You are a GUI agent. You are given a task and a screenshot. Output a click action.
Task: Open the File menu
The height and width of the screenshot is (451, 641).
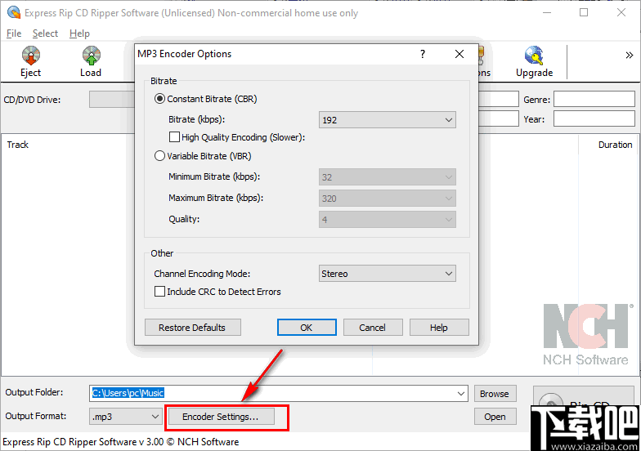pos(14,33)
